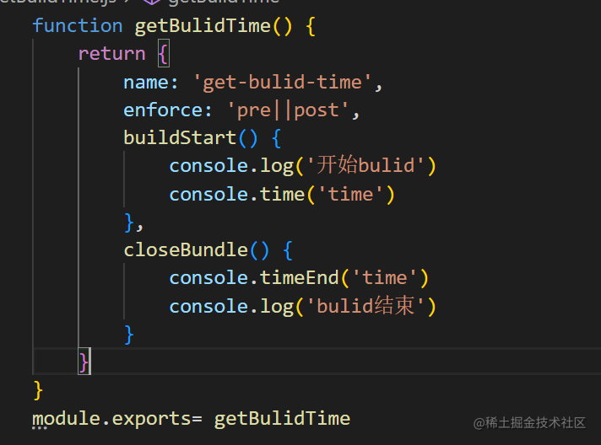Click the getBulidTime symbol icon in breadcrumb
601x445 pixels.
tap(152, 2)
